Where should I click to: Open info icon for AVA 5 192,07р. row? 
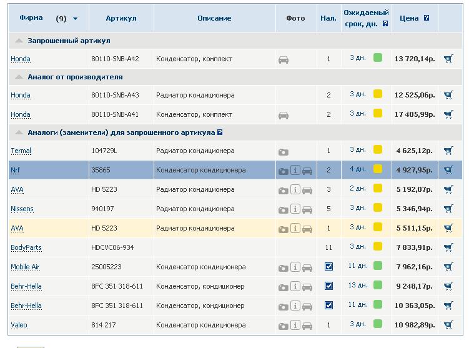295,189
